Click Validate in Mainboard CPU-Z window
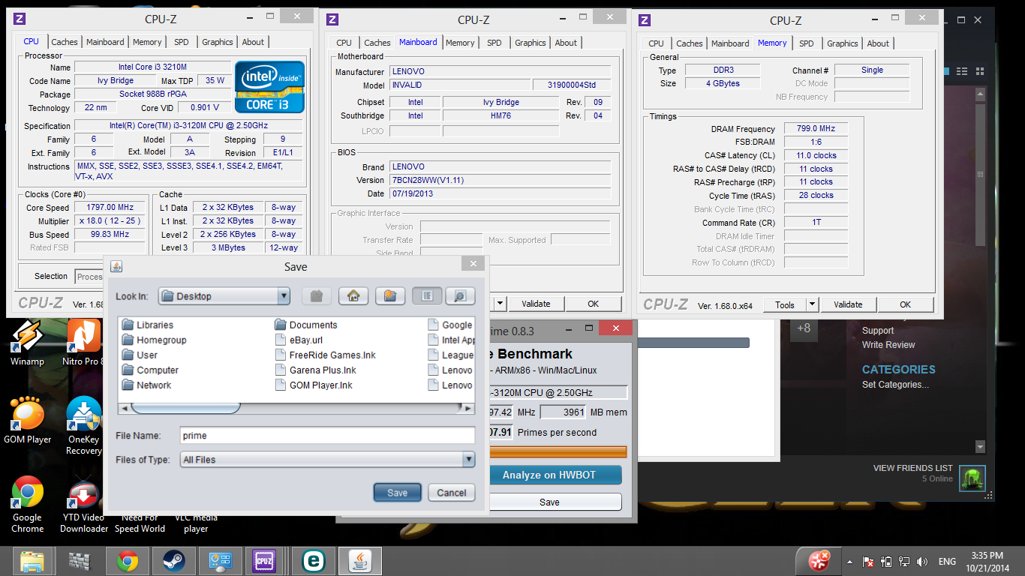1025x576 pixels. 536,304
